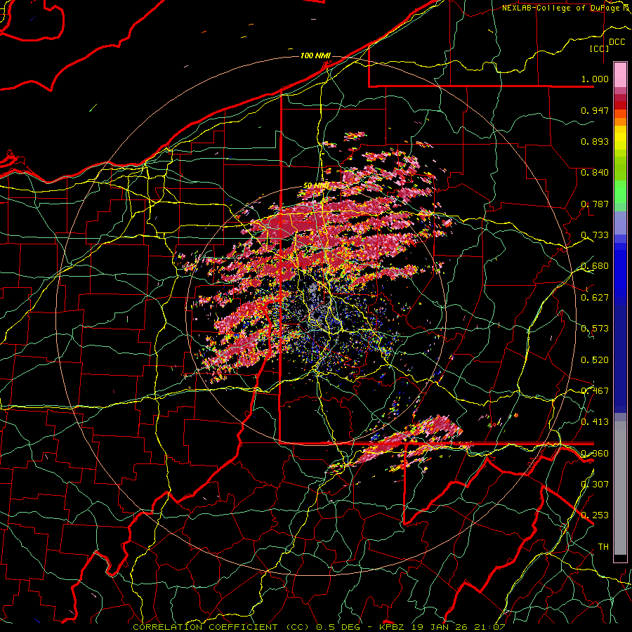The width and height of the screenshot is (632, 632).
Task: Click the 0.840 scale value
Action: (x=595, y=172)
